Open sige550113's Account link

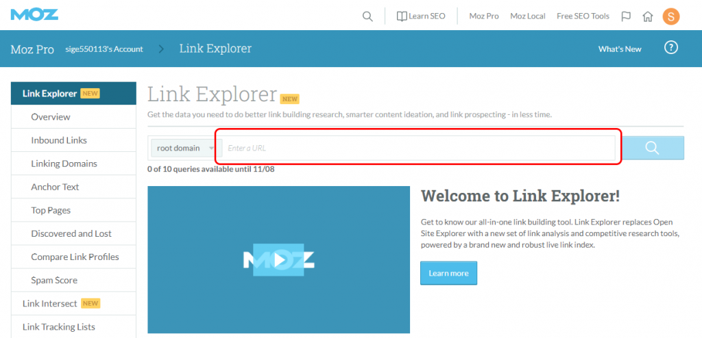(104, 49)
